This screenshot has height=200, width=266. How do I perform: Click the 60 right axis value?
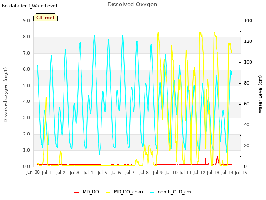(246, 104)
